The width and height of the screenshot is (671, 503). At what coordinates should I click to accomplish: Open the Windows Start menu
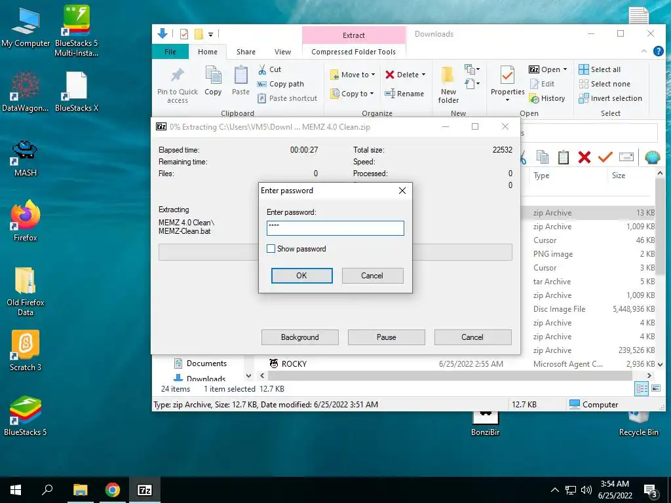[x=16, y=490]
